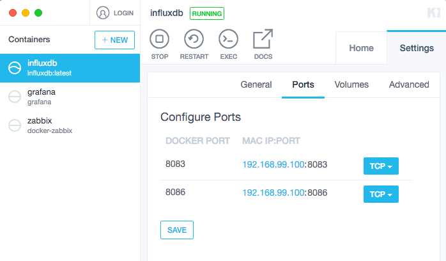This screenshot has height=261, width=446.
Task: Select influxdb:latest in container list
Action: 70,68
